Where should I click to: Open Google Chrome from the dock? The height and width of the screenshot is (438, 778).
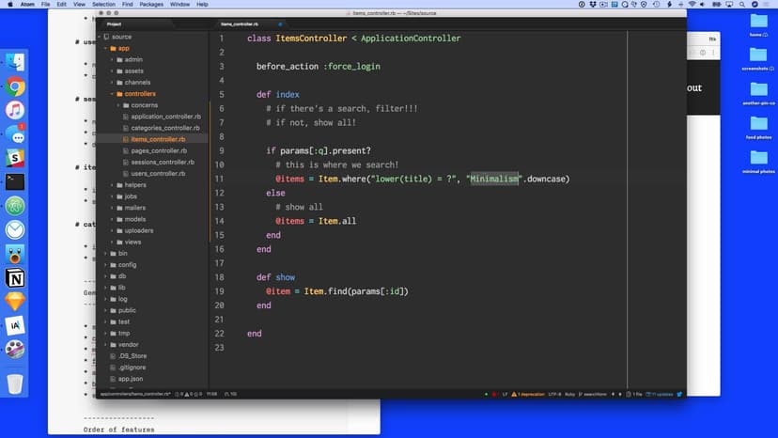(x=15, y=86)
